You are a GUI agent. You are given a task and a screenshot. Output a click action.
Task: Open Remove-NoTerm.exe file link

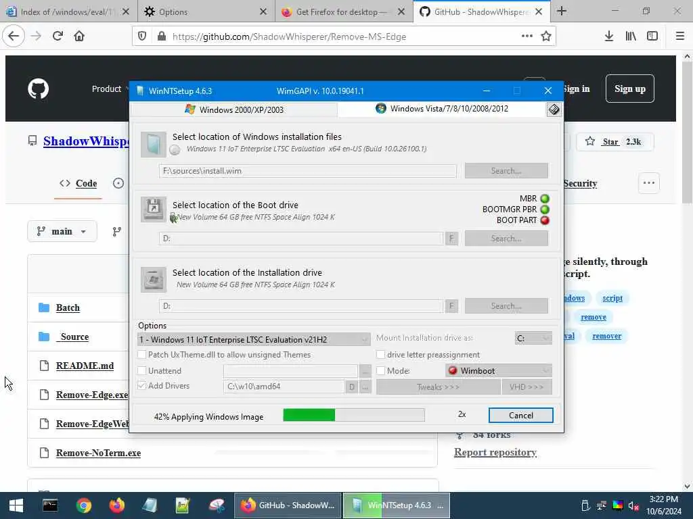pos(99,453)
